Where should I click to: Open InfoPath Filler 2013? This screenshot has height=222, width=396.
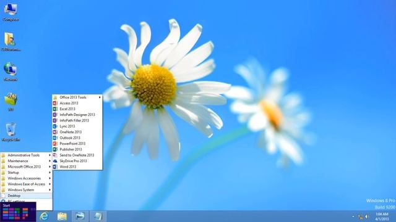[77, 120]
